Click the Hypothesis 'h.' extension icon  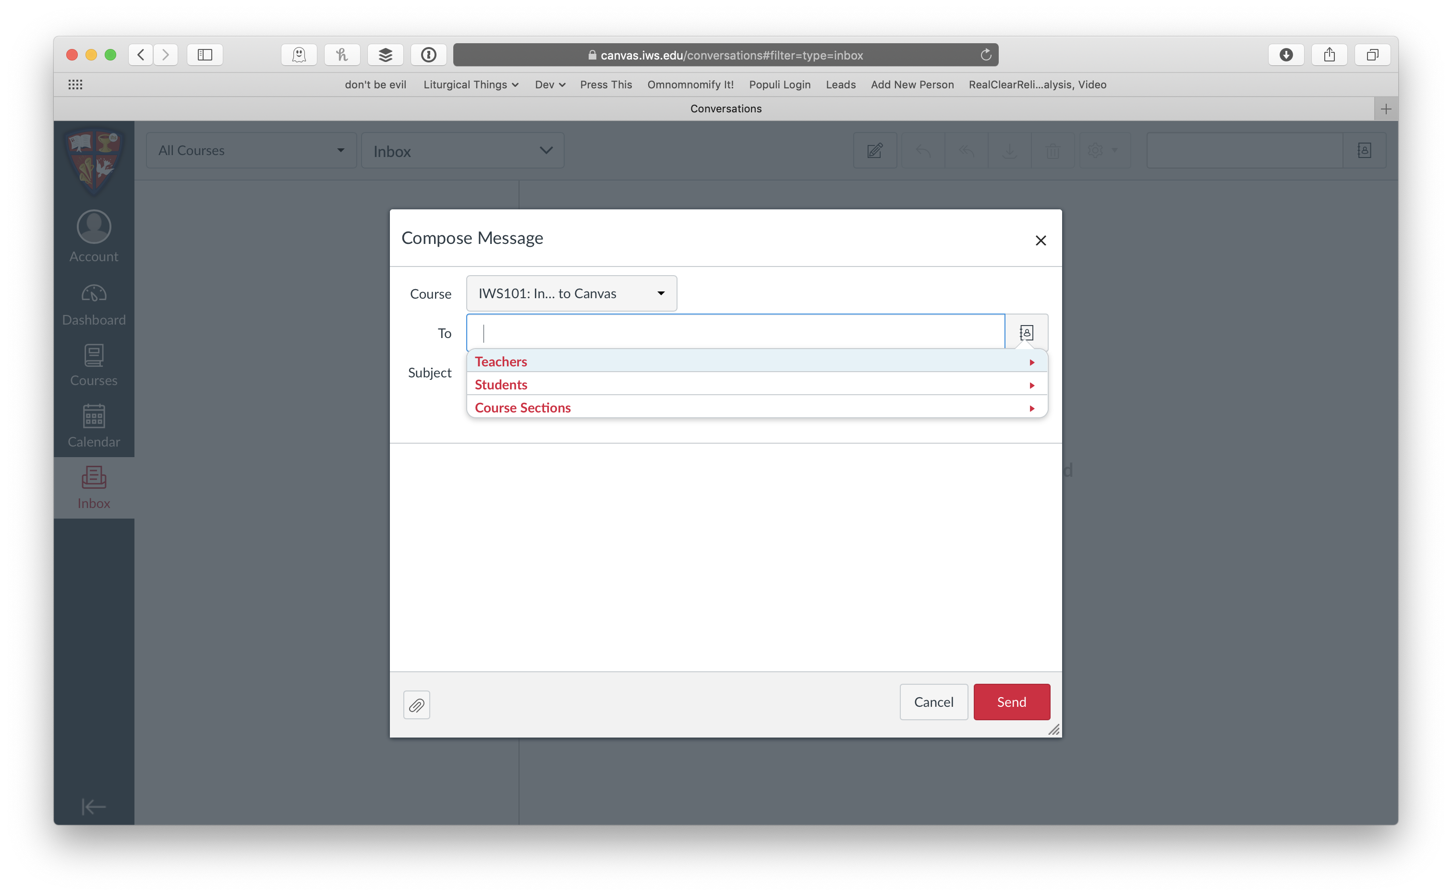click(342, 55)
